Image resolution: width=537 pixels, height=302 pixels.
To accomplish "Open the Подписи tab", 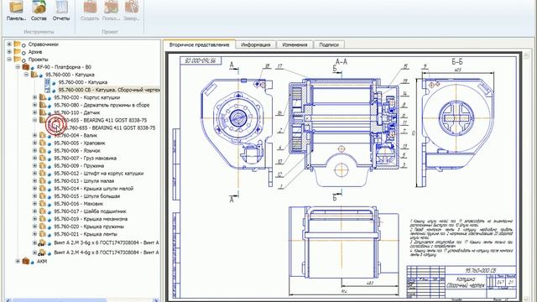I will [x=329, y=44].
